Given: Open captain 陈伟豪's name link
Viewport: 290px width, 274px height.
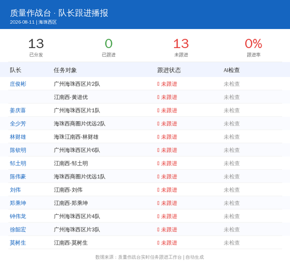Looking at the screenshot, I should point(18,177).
